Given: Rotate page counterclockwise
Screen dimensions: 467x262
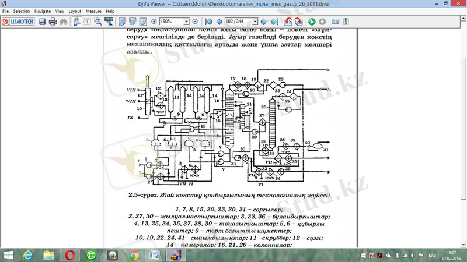Looking at the screenshot, I should click(288, 22).
